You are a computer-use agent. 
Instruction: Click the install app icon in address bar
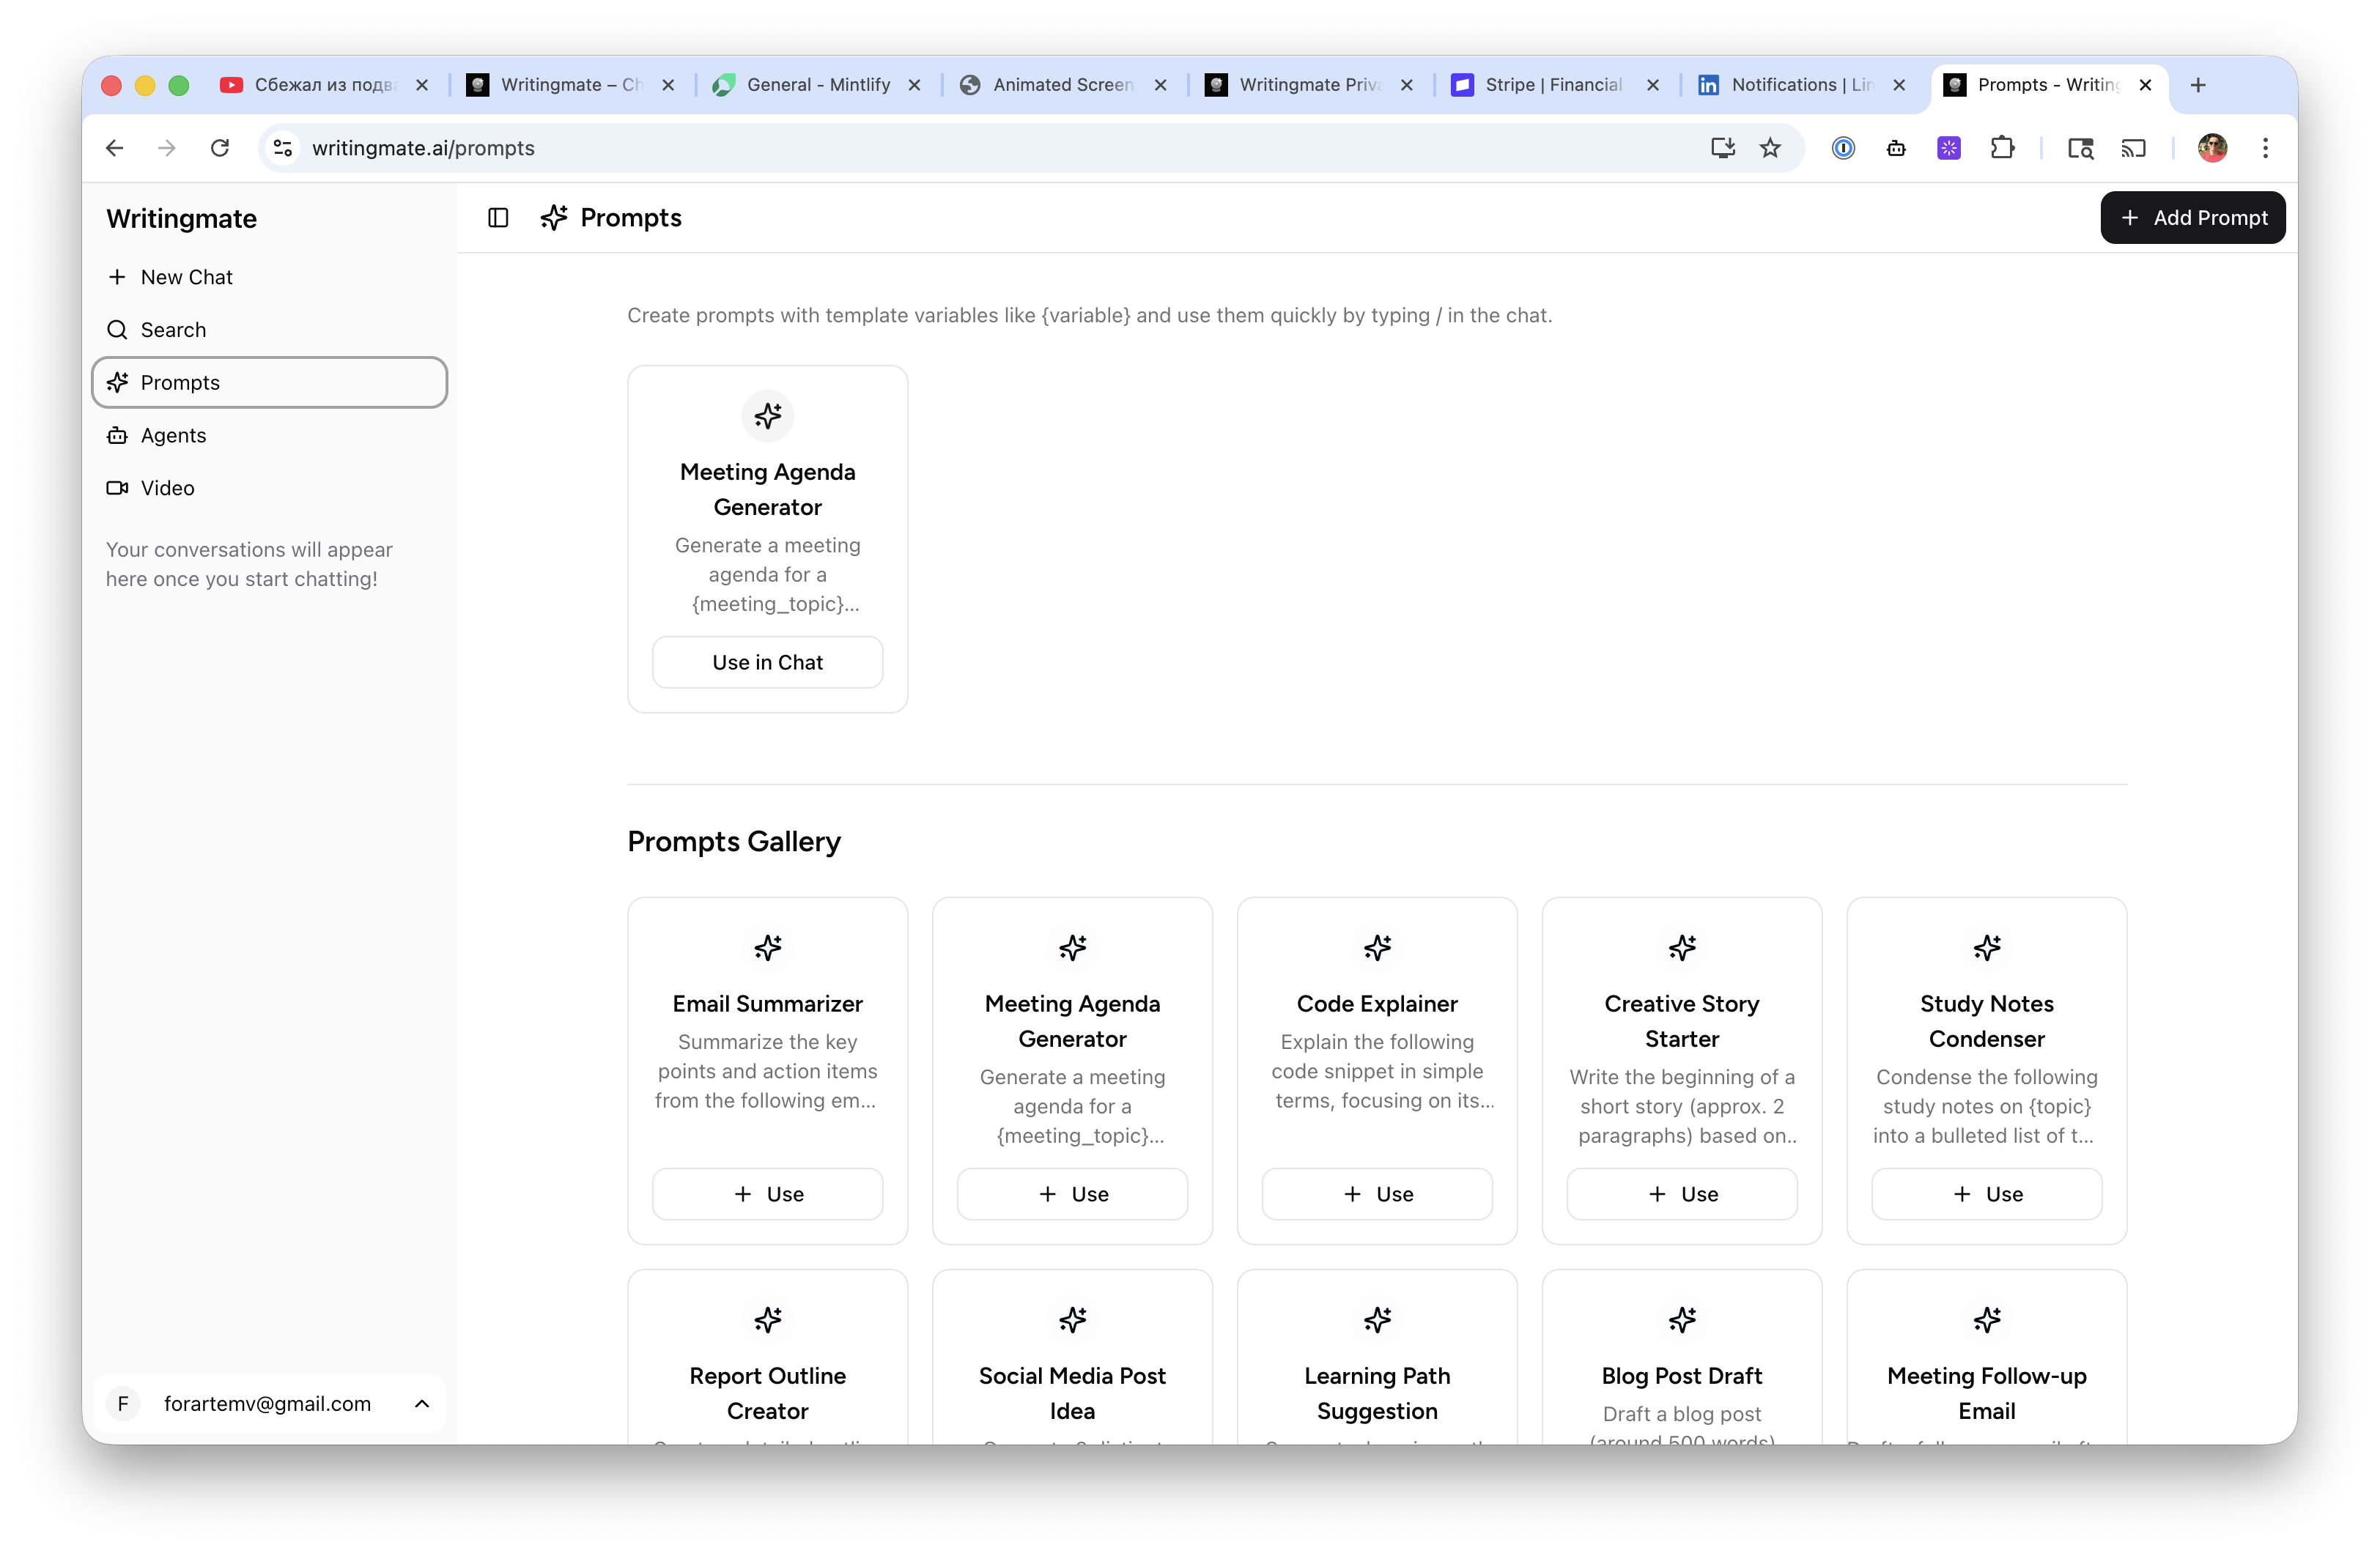coord(1722,148)
